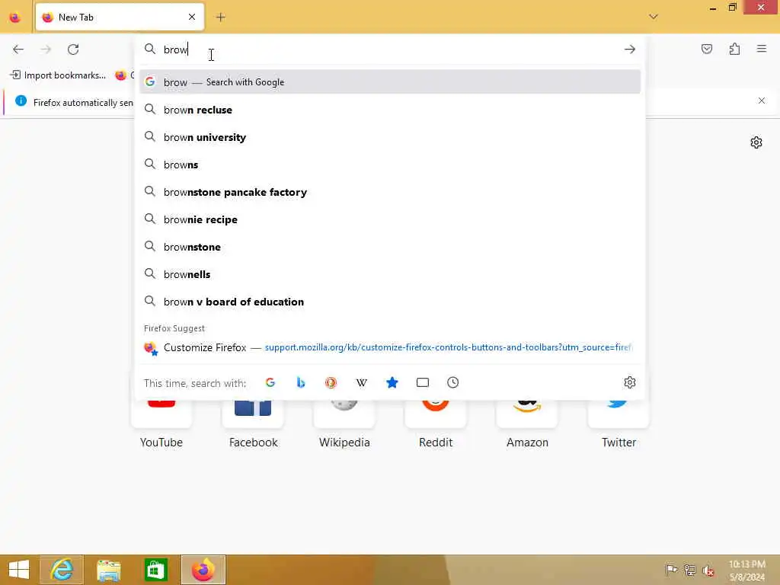Select 'brown recluse' suggestion
This screenshot has width=780, height=585.
389,110
